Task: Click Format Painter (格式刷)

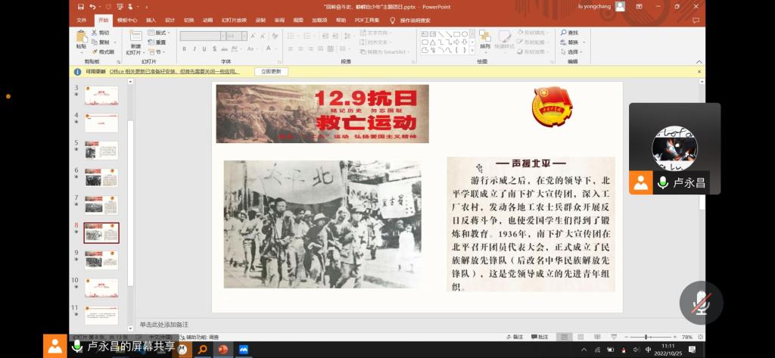Action: point(103,51)
